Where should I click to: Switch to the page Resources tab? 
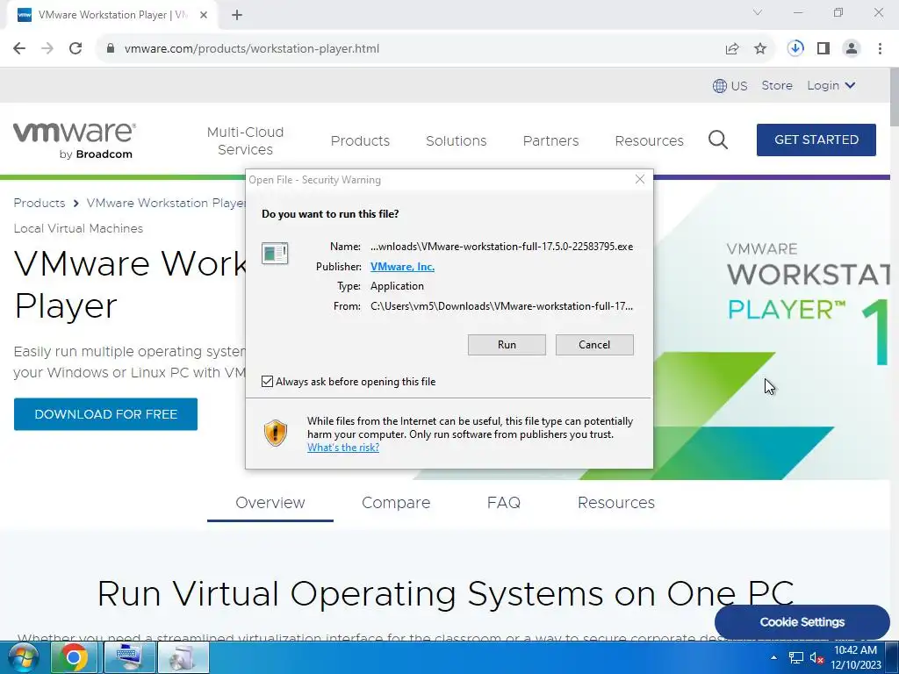pyautogui.click(x=616, y=503)
